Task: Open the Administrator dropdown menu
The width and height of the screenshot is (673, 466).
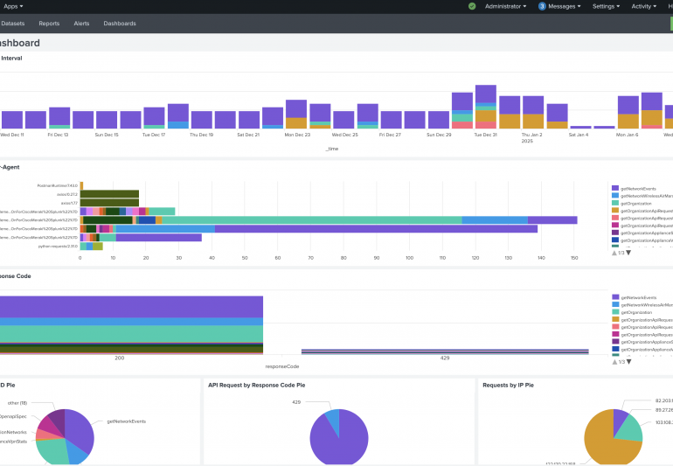Action: [x=505, y=6]
